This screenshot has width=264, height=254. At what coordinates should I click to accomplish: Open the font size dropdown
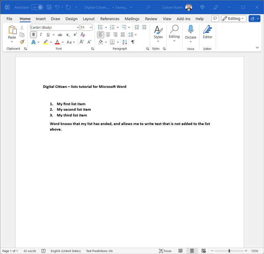[x=90, y=27]
